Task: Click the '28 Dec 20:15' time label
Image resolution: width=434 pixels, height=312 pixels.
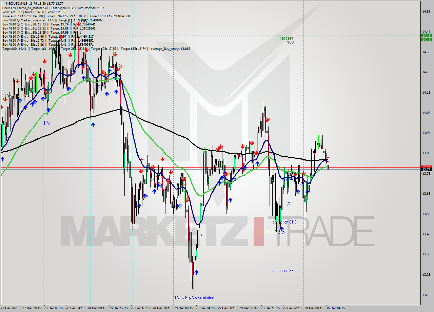Action: click(162, 308)
